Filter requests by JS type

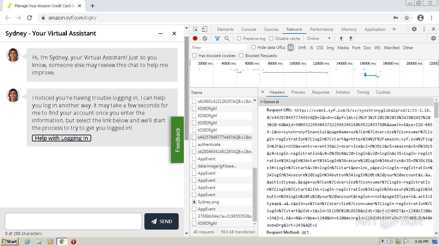point(311,48)
